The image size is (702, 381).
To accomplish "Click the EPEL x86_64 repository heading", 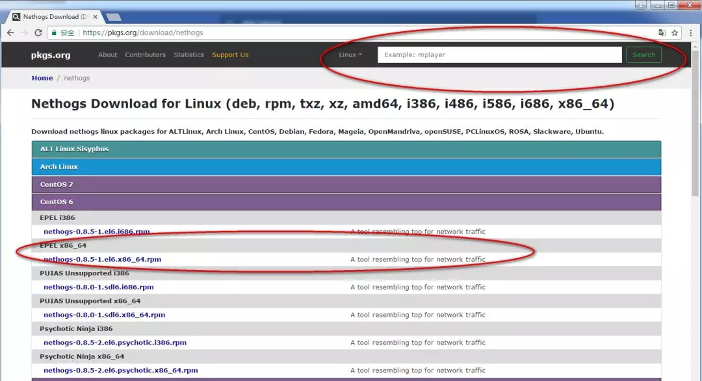I will pos(62,245).
